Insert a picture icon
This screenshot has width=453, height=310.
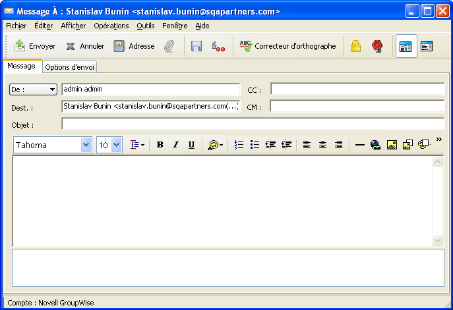[x=392, y=145]
